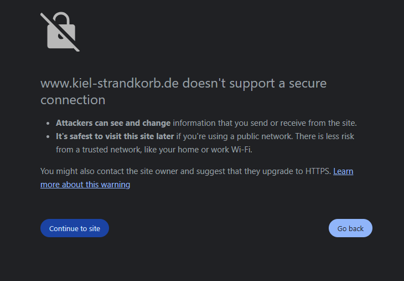The image size is (404, 281).
Task: Click the words "doesn't support" in heading
Action: pos(220,84)
